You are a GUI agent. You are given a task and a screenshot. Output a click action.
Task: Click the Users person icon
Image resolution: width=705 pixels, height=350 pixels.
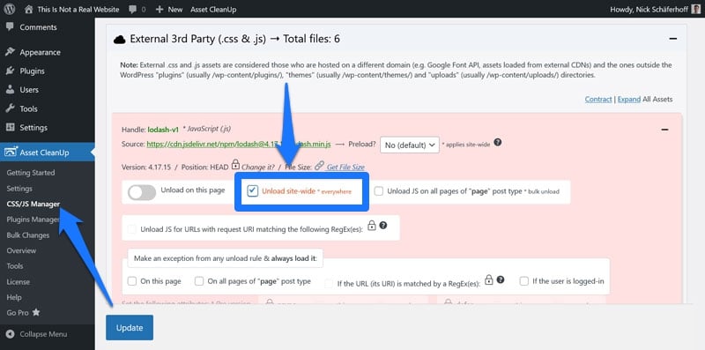tap(10, 90)
